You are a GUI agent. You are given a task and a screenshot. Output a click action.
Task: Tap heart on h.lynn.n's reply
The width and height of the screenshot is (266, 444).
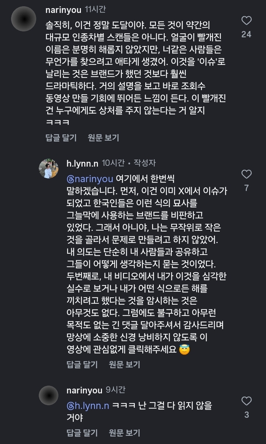tap(246, 174)
